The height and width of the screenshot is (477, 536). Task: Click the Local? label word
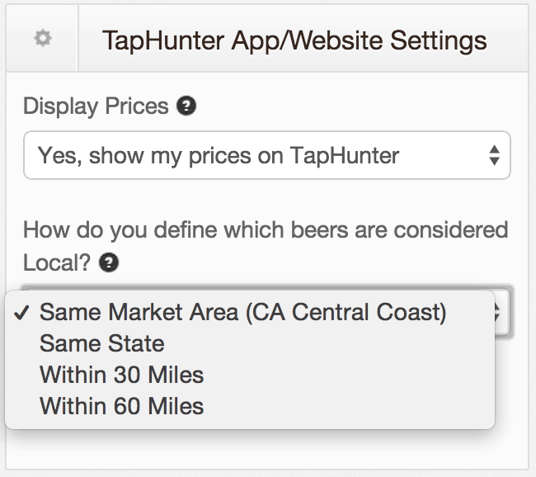[57, 262]
